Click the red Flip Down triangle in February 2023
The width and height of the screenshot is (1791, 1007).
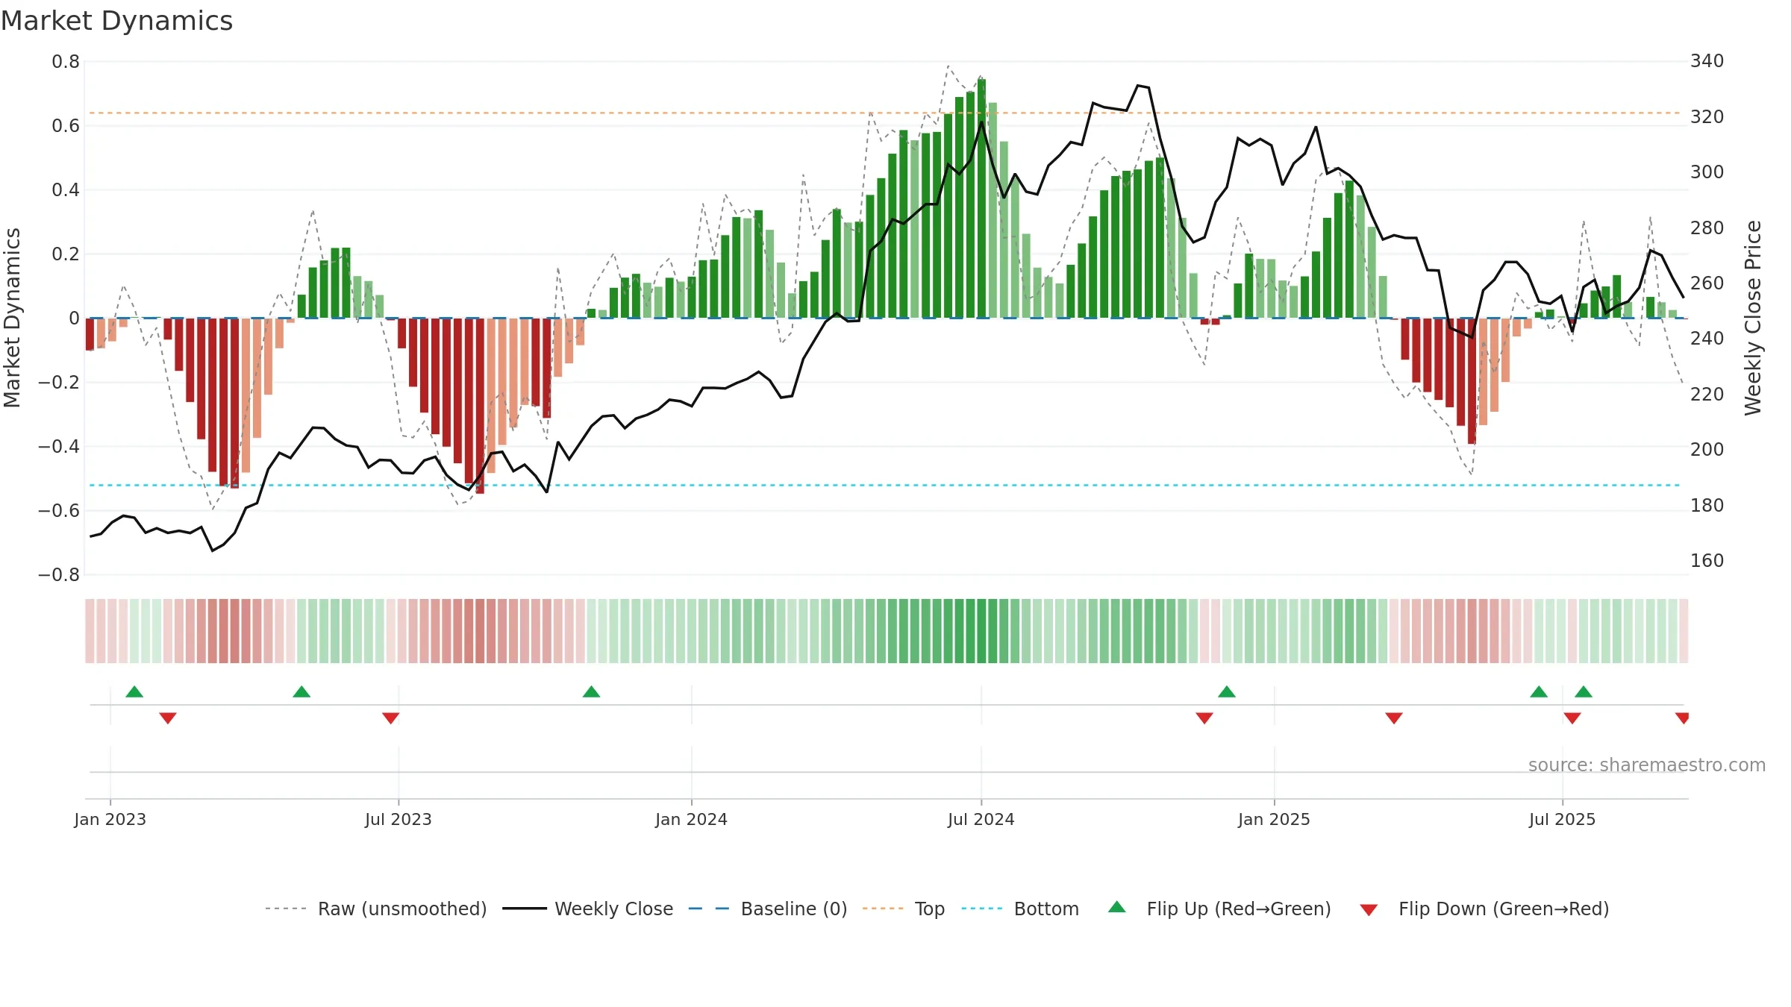pos(168,718)
